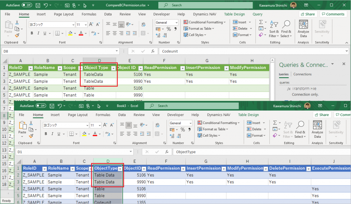Click Merge & Center icon in CompareBCPermission ribbon
The height and width of the screenshot is (204, 351).
click(143, 33)
